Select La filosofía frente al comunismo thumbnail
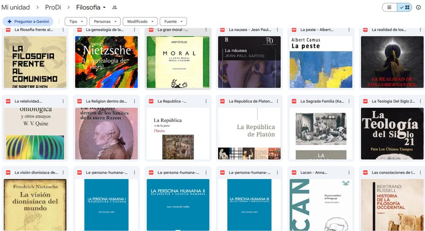Image resolution: width=425 pixels, height=231 pixels. (35, 62)
